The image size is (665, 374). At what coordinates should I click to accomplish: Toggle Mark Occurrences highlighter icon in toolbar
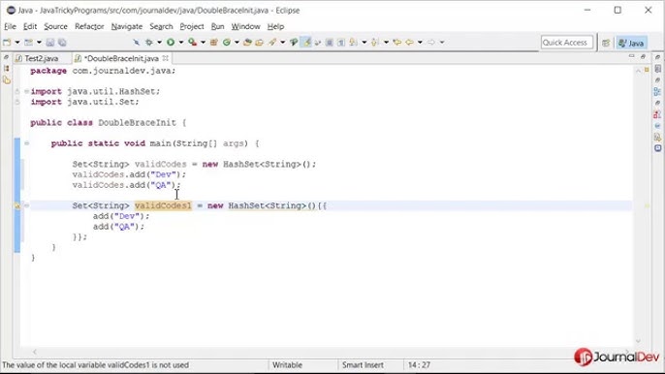click(x=306, y=42)
